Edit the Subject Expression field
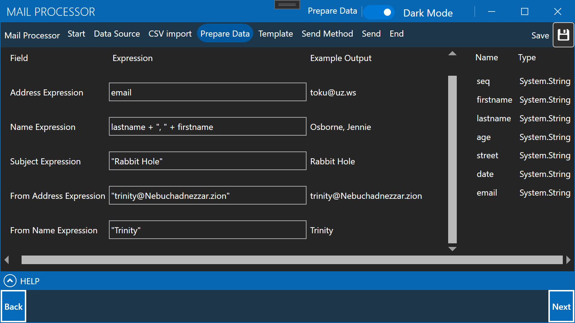This screenshot has width=575, height=323. click(x=207, y=161)
